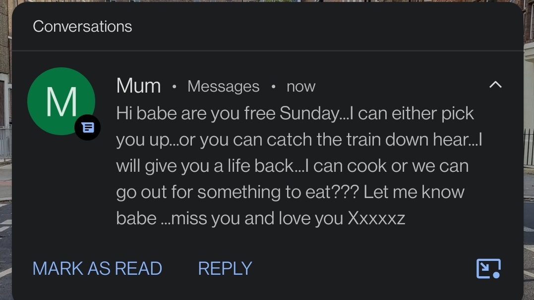Click the divider line under Conversations header
The width and height of the screenshot is (534, 300).
coord(268,50)
